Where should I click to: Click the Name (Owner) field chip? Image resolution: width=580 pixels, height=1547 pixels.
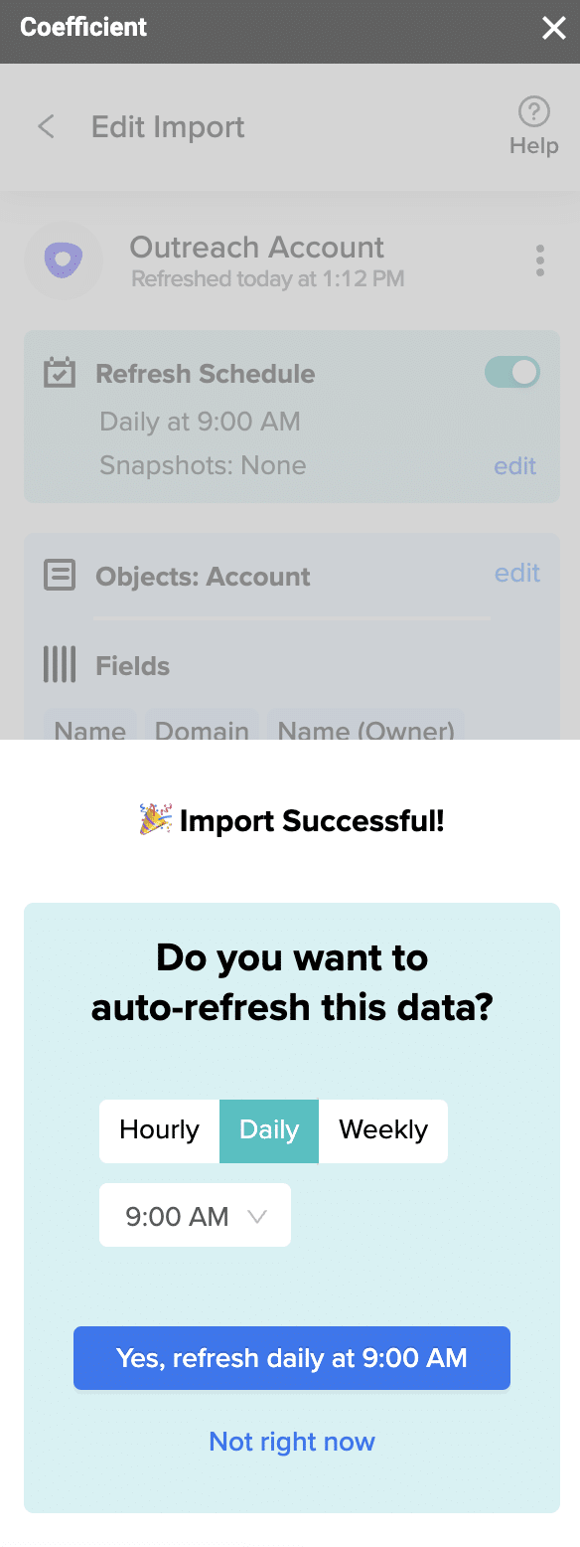pos(366,726)
